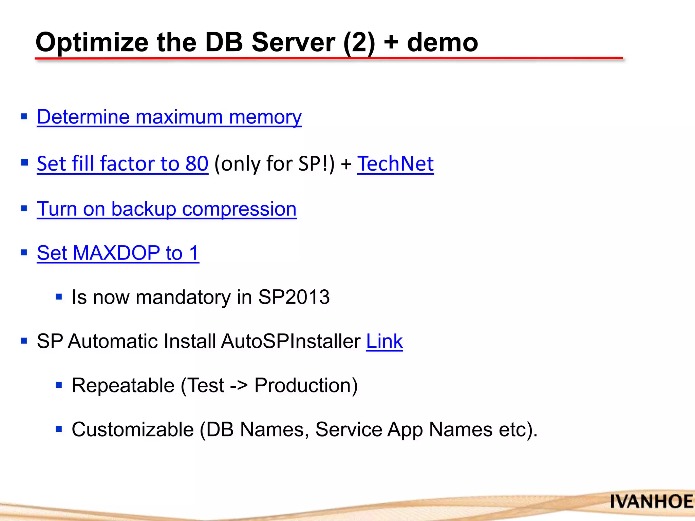Click the bullet beside Turn on backup compression

pos(24,208)
